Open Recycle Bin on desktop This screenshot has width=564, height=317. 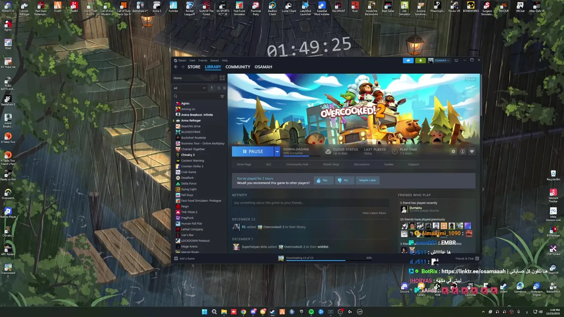click(x=553, y=176)
